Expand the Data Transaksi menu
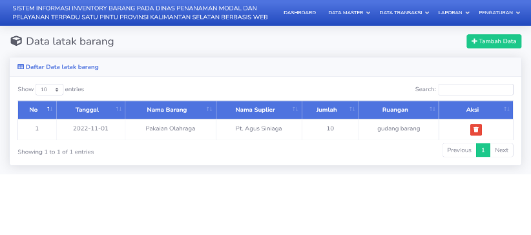531x235 pixels. pos(404,12)
